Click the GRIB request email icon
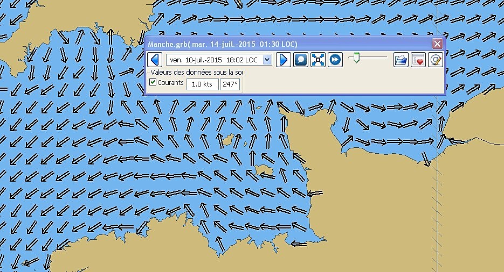Image resolution: width=504 pixels, height=272 pixels. click(x=436, y=60)
